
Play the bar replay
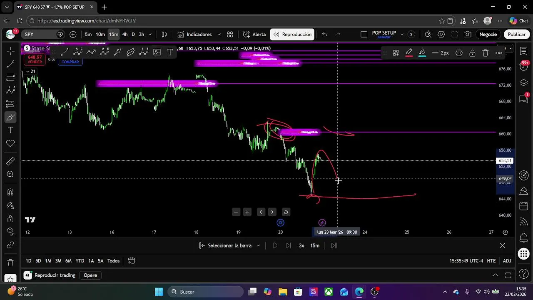[x=275, y=245]
